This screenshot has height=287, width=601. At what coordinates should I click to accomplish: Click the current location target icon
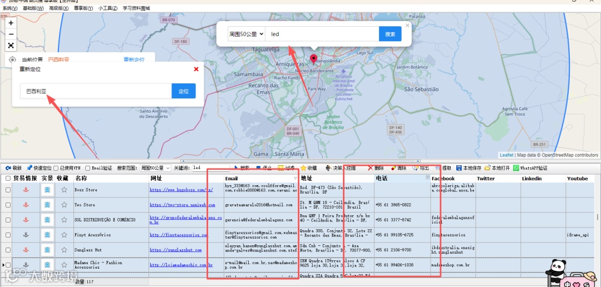[x=12, y=60]
